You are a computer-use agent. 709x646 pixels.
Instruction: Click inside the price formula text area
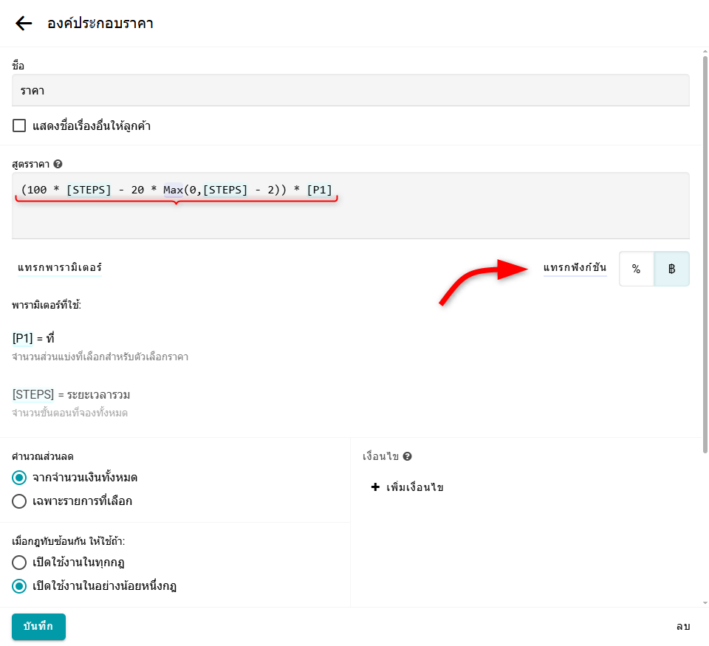pos(350,214)
